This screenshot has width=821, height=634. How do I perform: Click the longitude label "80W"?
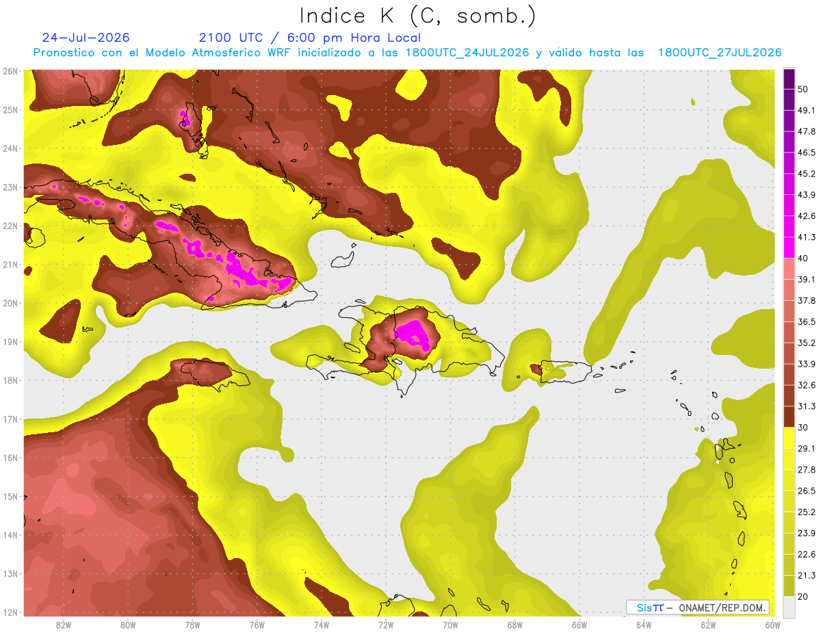tap(128, 624)
